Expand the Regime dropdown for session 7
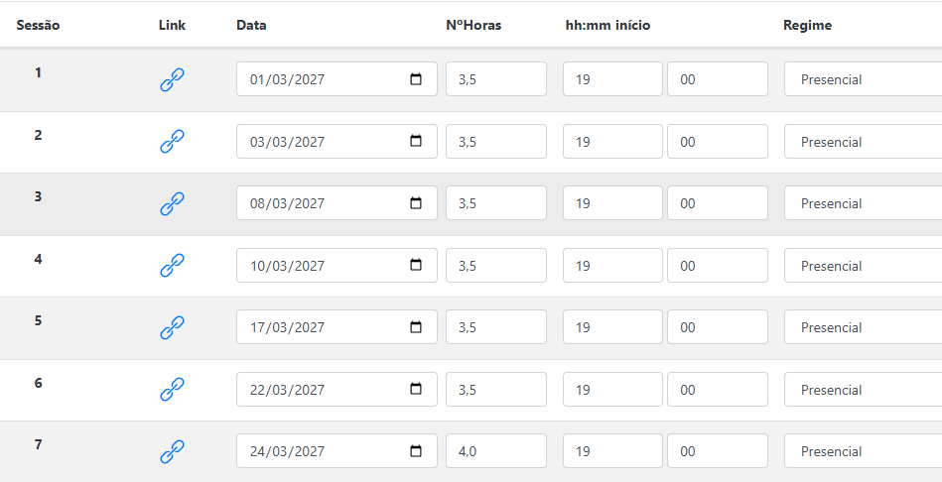 (x=864, y=451)
